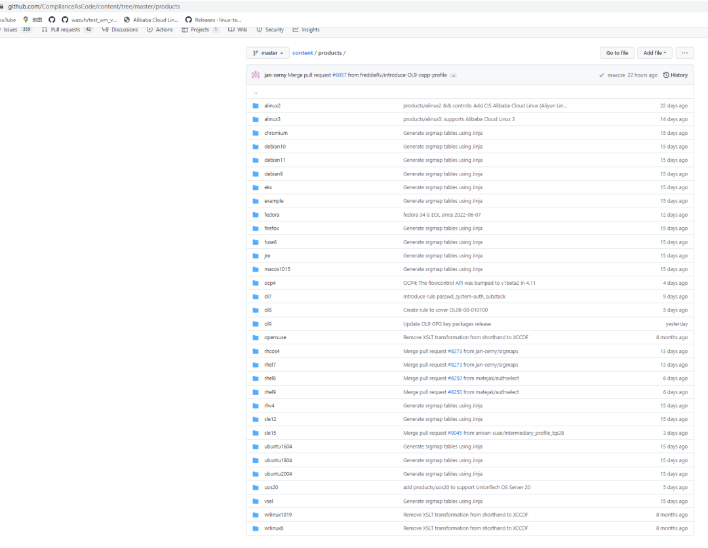708x548 pixels.
Task: Click the rhel8 folder icon
Action: point(256,378)
